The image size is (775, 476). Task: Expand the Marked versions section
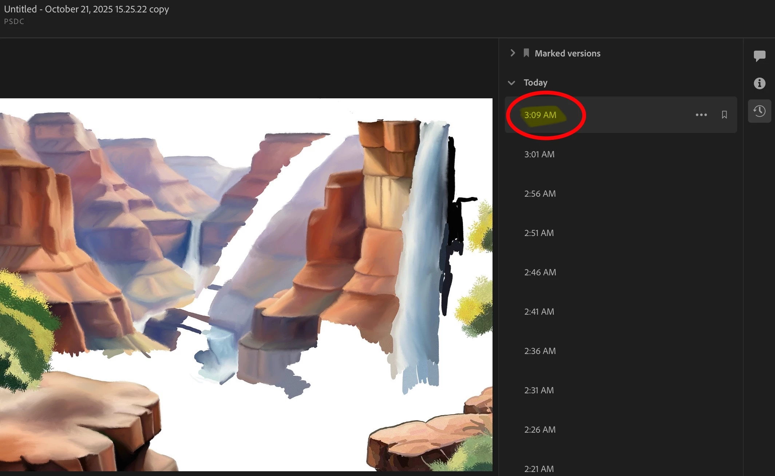pyautogui.click(x=513, y=53)
